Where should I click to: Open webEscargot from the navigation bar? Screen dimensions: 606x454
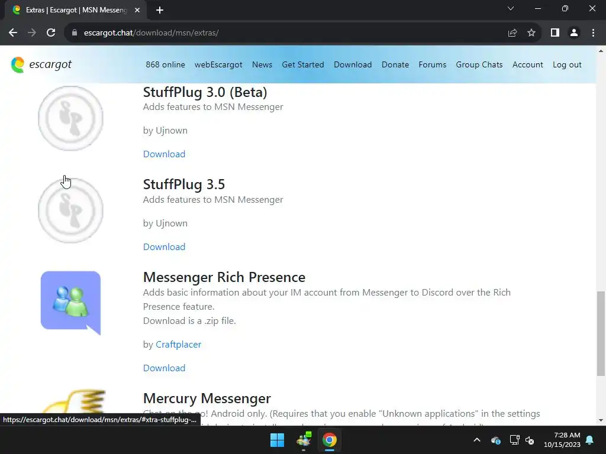[218, 64]
